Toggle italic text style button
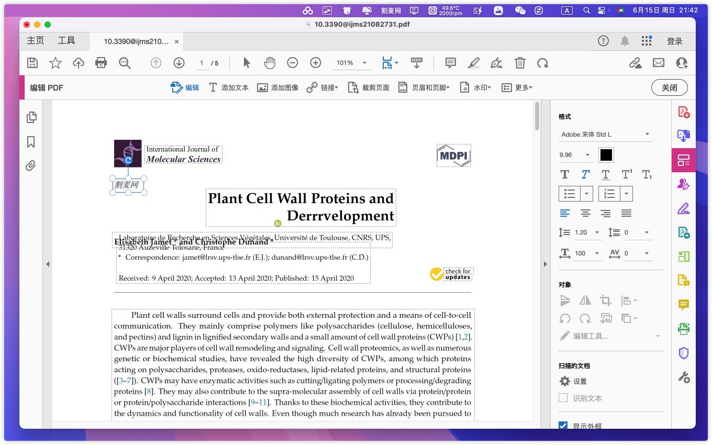 coord(585,174)
